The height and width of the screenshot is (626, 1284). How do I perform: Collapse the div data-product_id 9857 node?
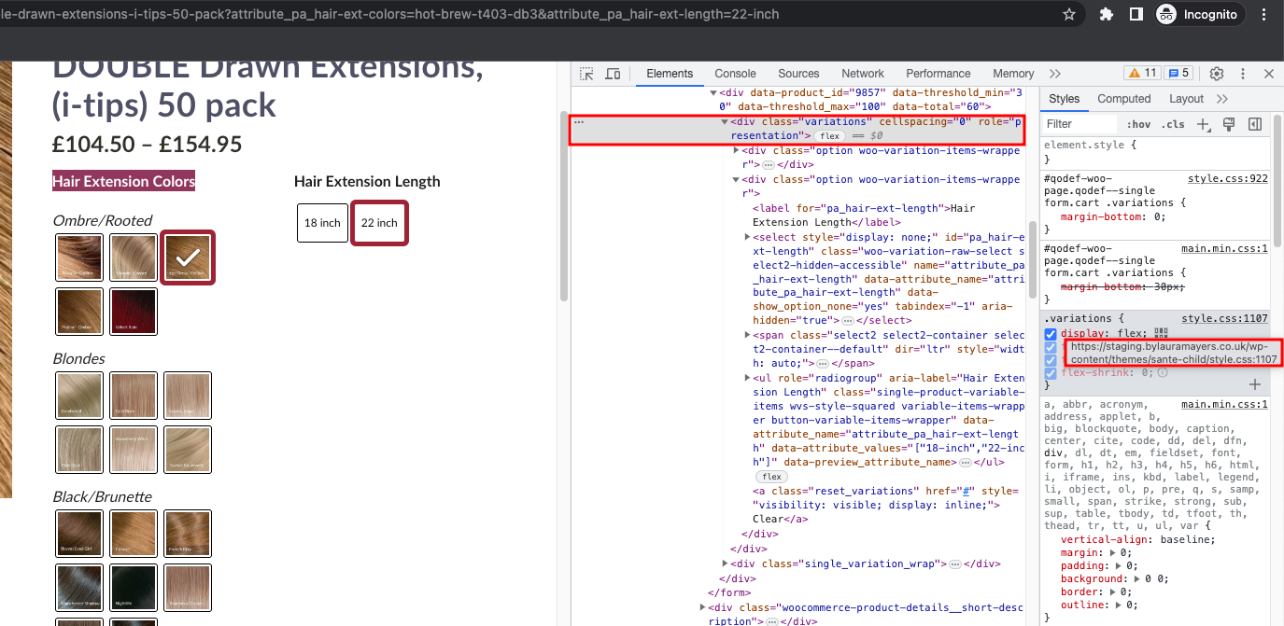tap(713, 92)
